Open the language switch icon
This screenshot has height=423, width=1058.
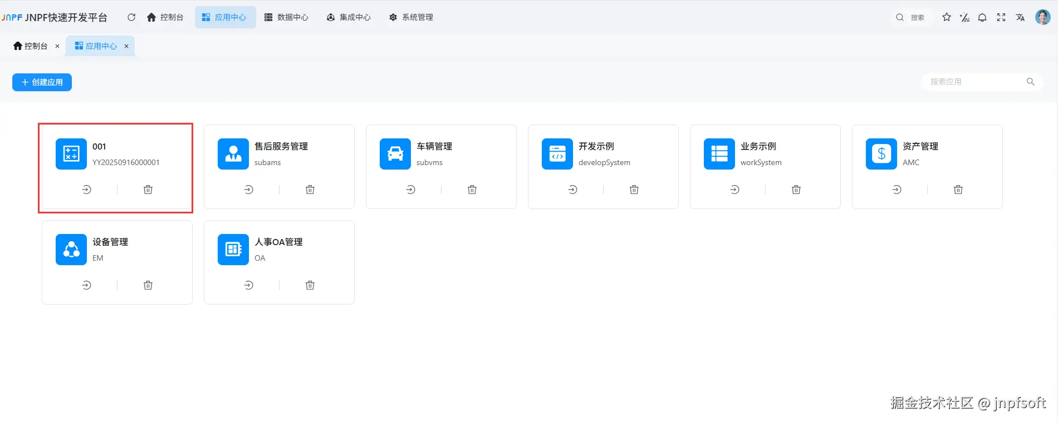pos(1020,17)
